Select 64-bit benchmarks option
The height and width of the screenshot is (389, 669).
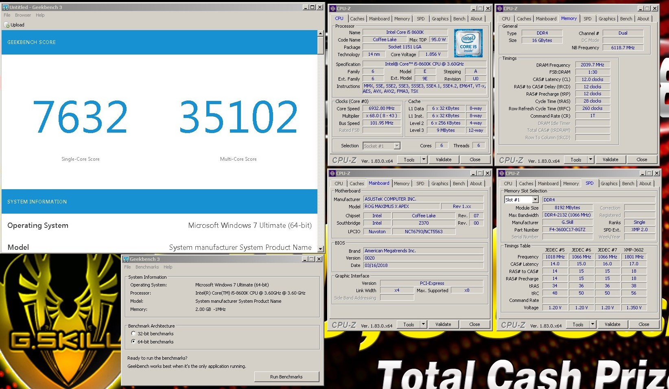point(133,342)
